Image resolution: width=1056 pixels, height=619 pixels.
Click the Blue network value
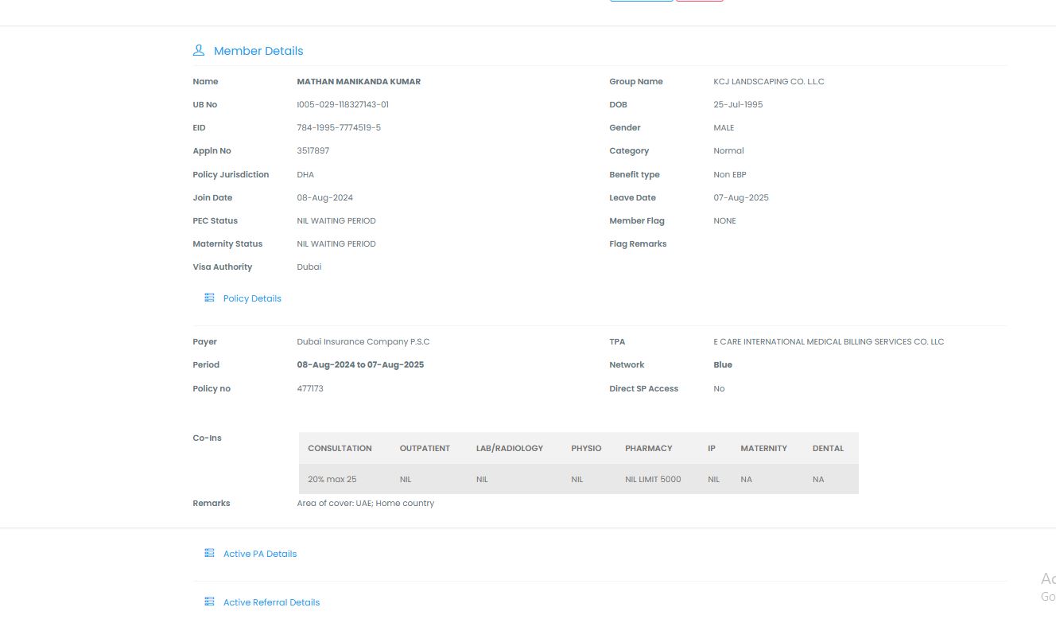coord(723,364)
